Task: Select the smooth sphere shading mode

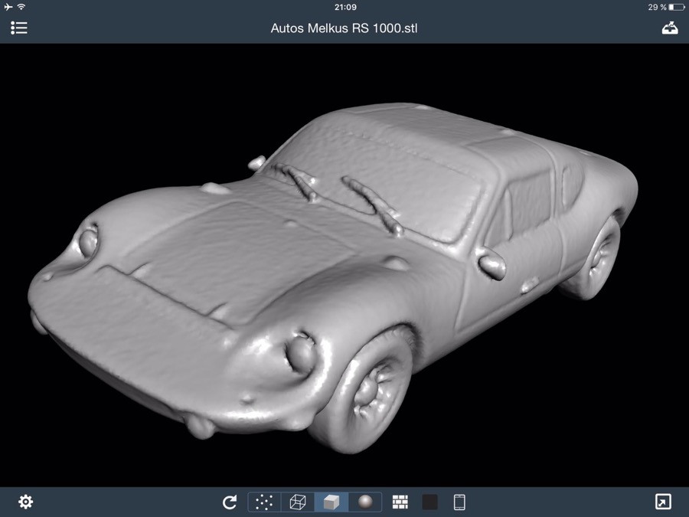Action: pyautogui.click(x=364, y=502)
